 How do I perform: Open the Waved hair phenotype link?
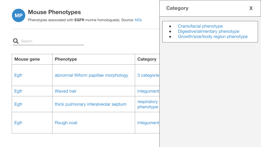(x=66, y=91)
